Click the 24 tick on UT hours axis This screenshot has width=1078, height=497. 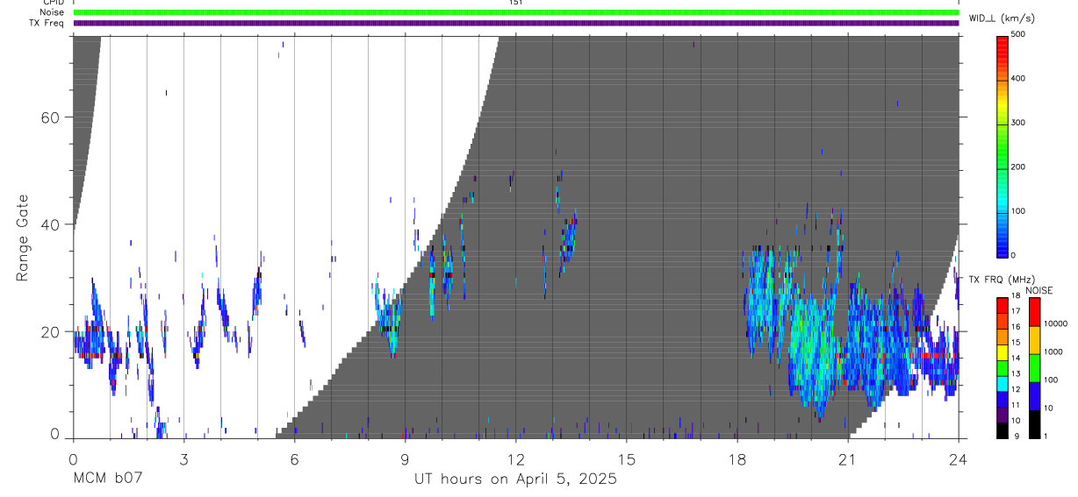click(959, 458)
